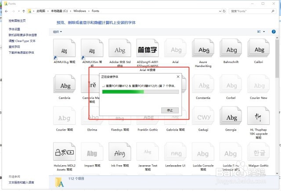Click the scrollbar up arrow
This screenshot has width=281, height=191.
pos(277,38)
